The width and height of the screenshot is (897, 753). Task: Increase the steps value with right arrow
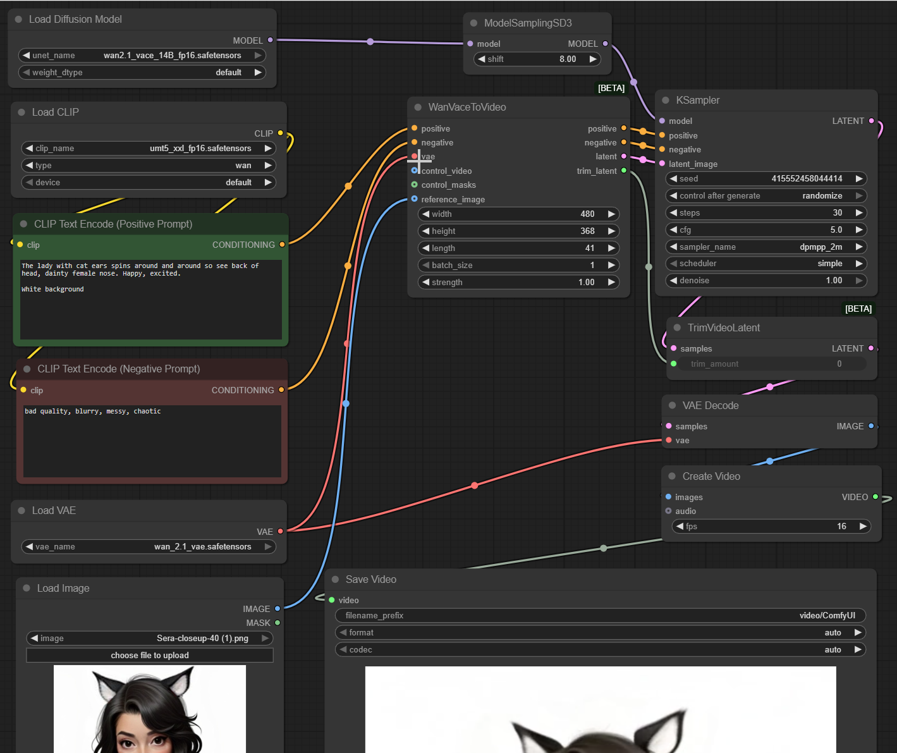[x=859, y=213]
